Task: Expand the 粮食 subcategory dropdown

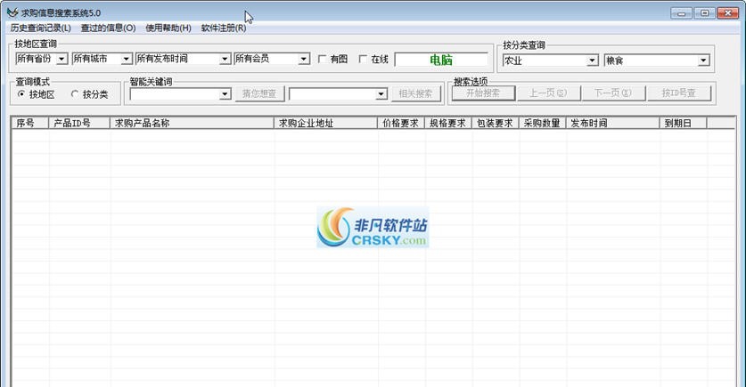Action: click(x=703, y=60)
